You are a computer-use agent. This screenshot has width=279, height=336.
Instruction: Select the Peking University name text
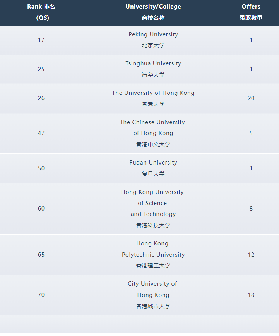[153, 34]
